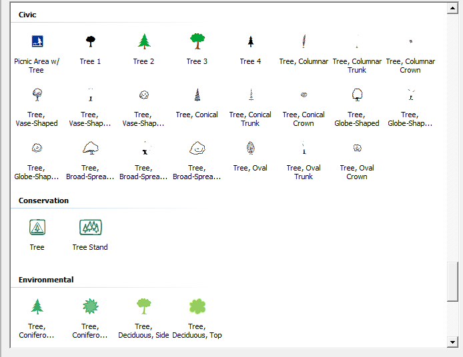Click the Environmental category heading
The width and height of the screenshot is (463, 357).
click(46, 280)
